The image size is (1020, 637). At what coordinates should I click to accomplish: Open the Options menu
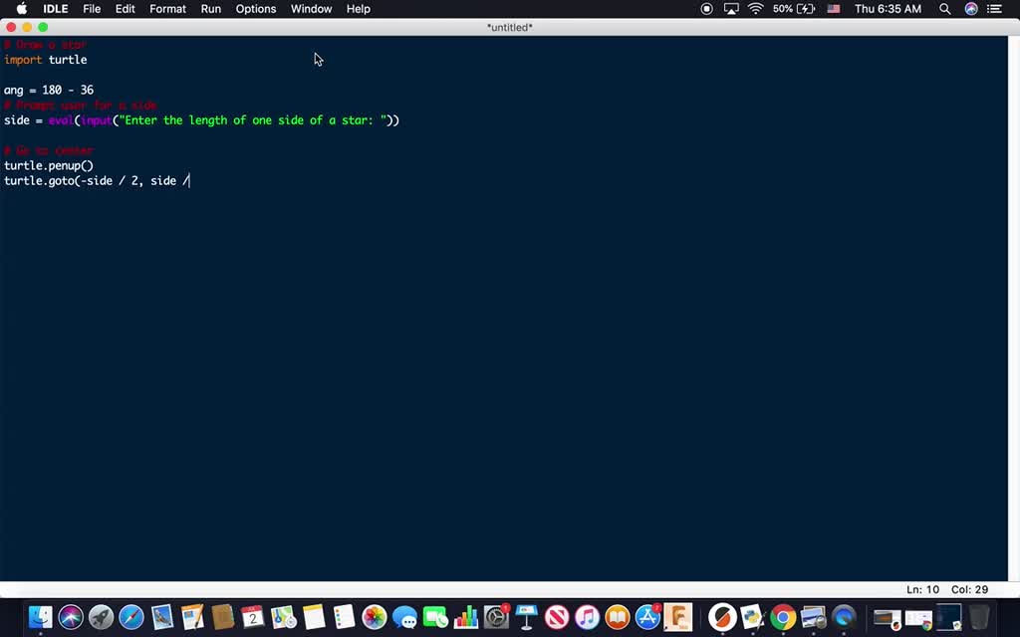[x=256, y=9]
